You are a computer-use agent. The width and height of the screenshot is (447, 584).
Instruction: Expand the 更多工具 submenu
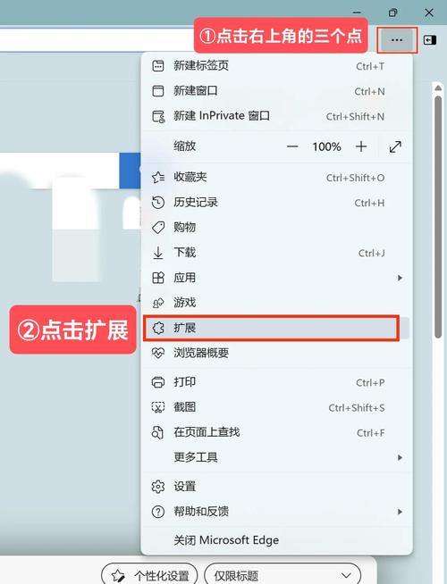pos(276,457)
